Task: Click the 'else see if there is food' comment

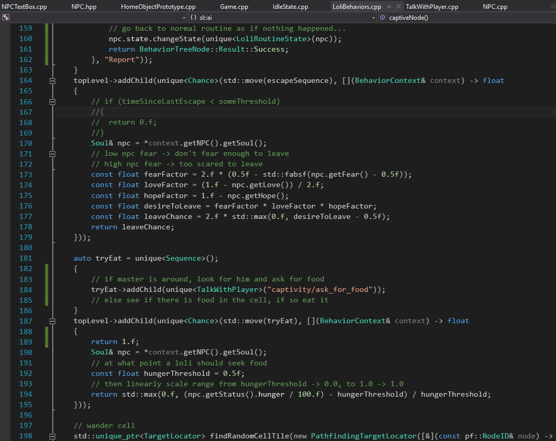Action: pos(210,300)
